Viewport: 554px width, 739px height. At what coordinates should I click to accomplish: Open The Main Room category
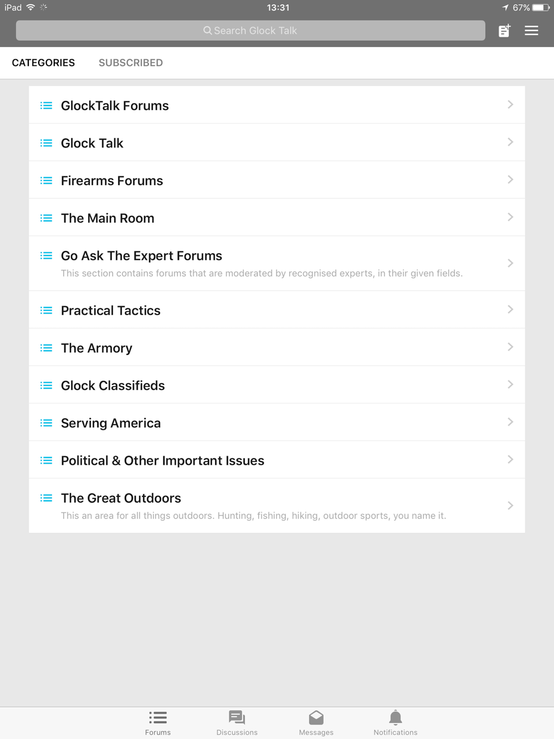277,217
